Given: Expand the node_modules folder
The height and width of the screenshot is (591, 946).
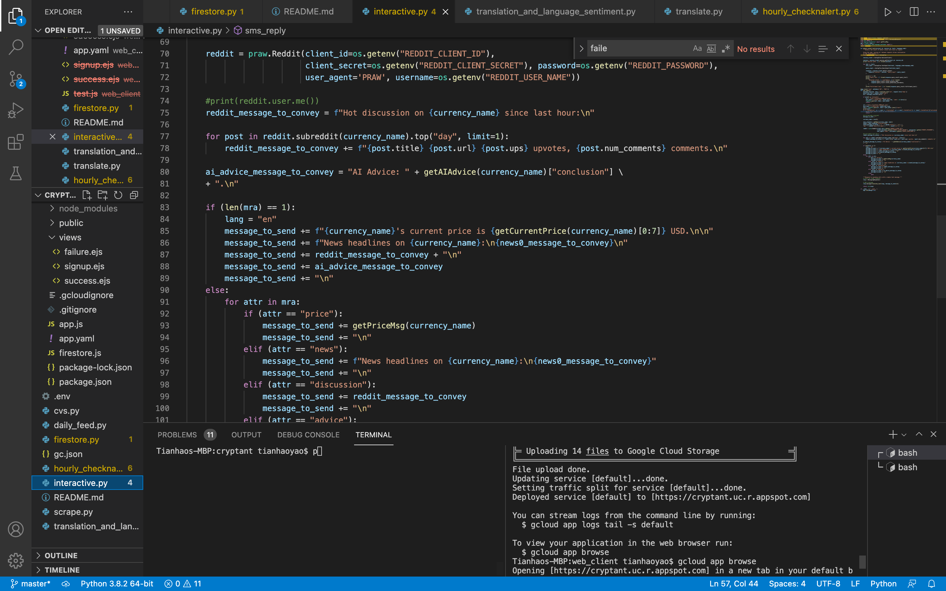Looking at the screenshot, I should click(88, 208).
